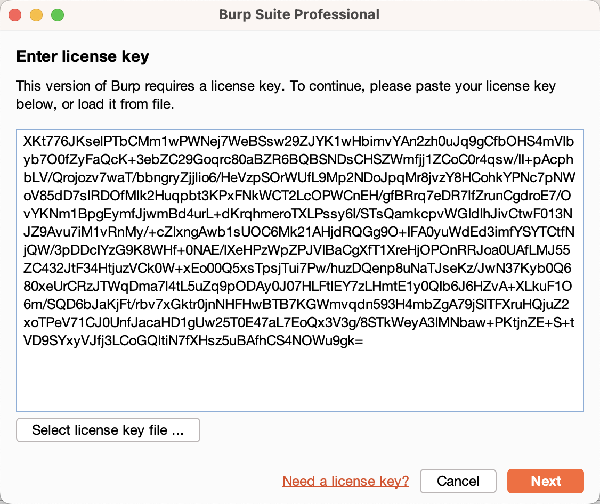
Task: Click the 'Enter license key' heading
Action: (83, 56)
